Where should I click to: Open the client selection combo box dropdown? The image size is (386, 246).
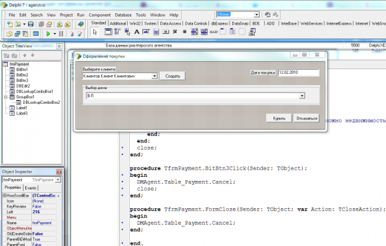point(154,76)
